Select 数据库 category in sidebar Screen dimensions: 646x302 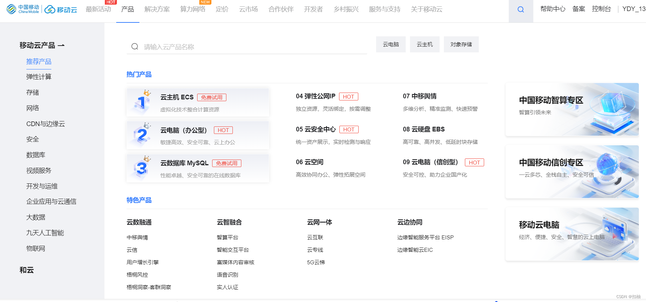36,155
